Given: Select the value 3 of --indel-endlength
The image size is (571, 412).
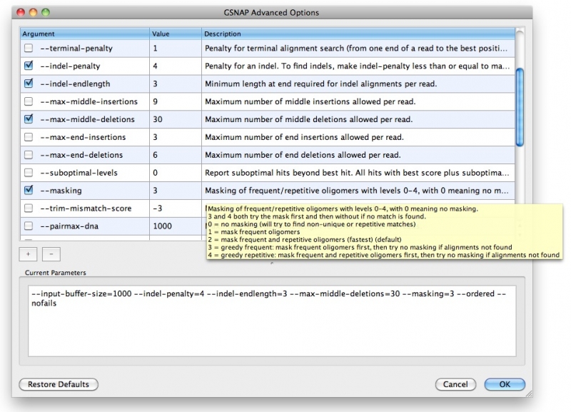Looking at the screenshot, I should click(x=155, y=84).
